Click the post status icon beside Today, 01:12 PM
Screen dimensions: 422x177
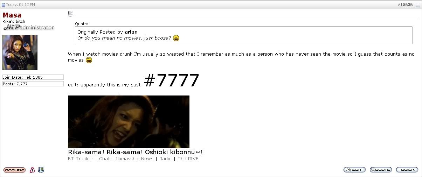pos(4,5)
